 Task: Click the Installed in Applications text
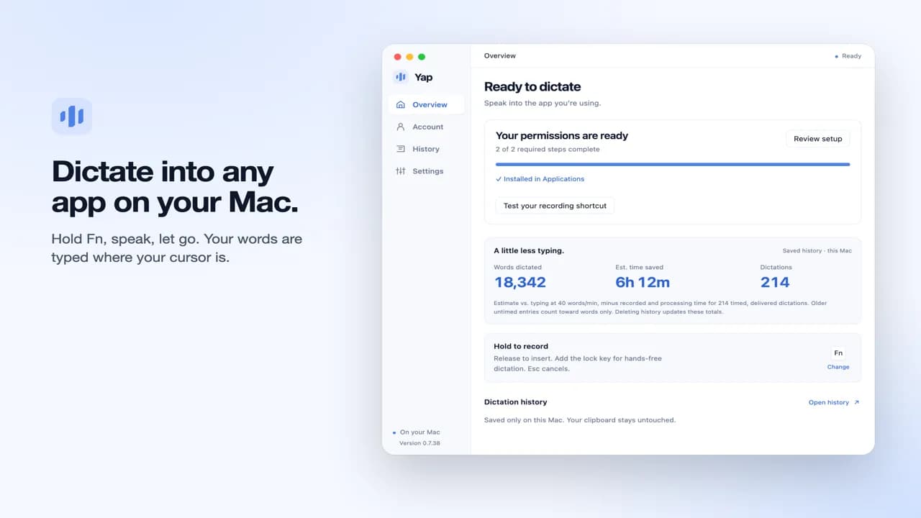tap(544, 179)
